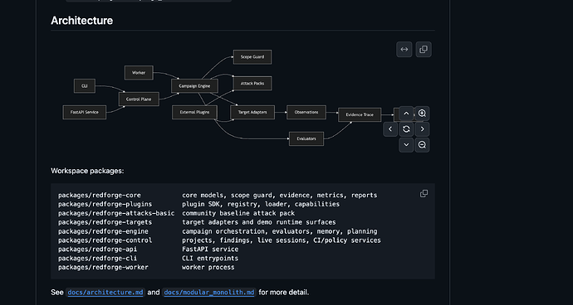573x305 pixels.
Task: Open the docs/architecture.md link
Action: pyautogui.click(x=105, y=293)
